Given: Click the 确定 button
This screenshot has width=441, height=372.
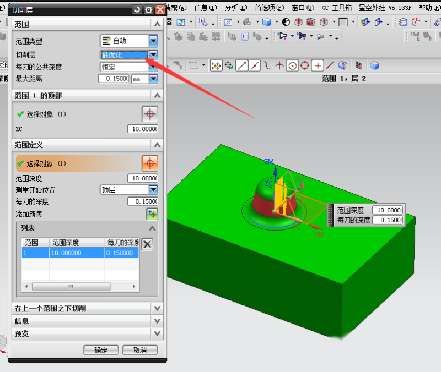Looking at the screenshot, I should [101, 350].
